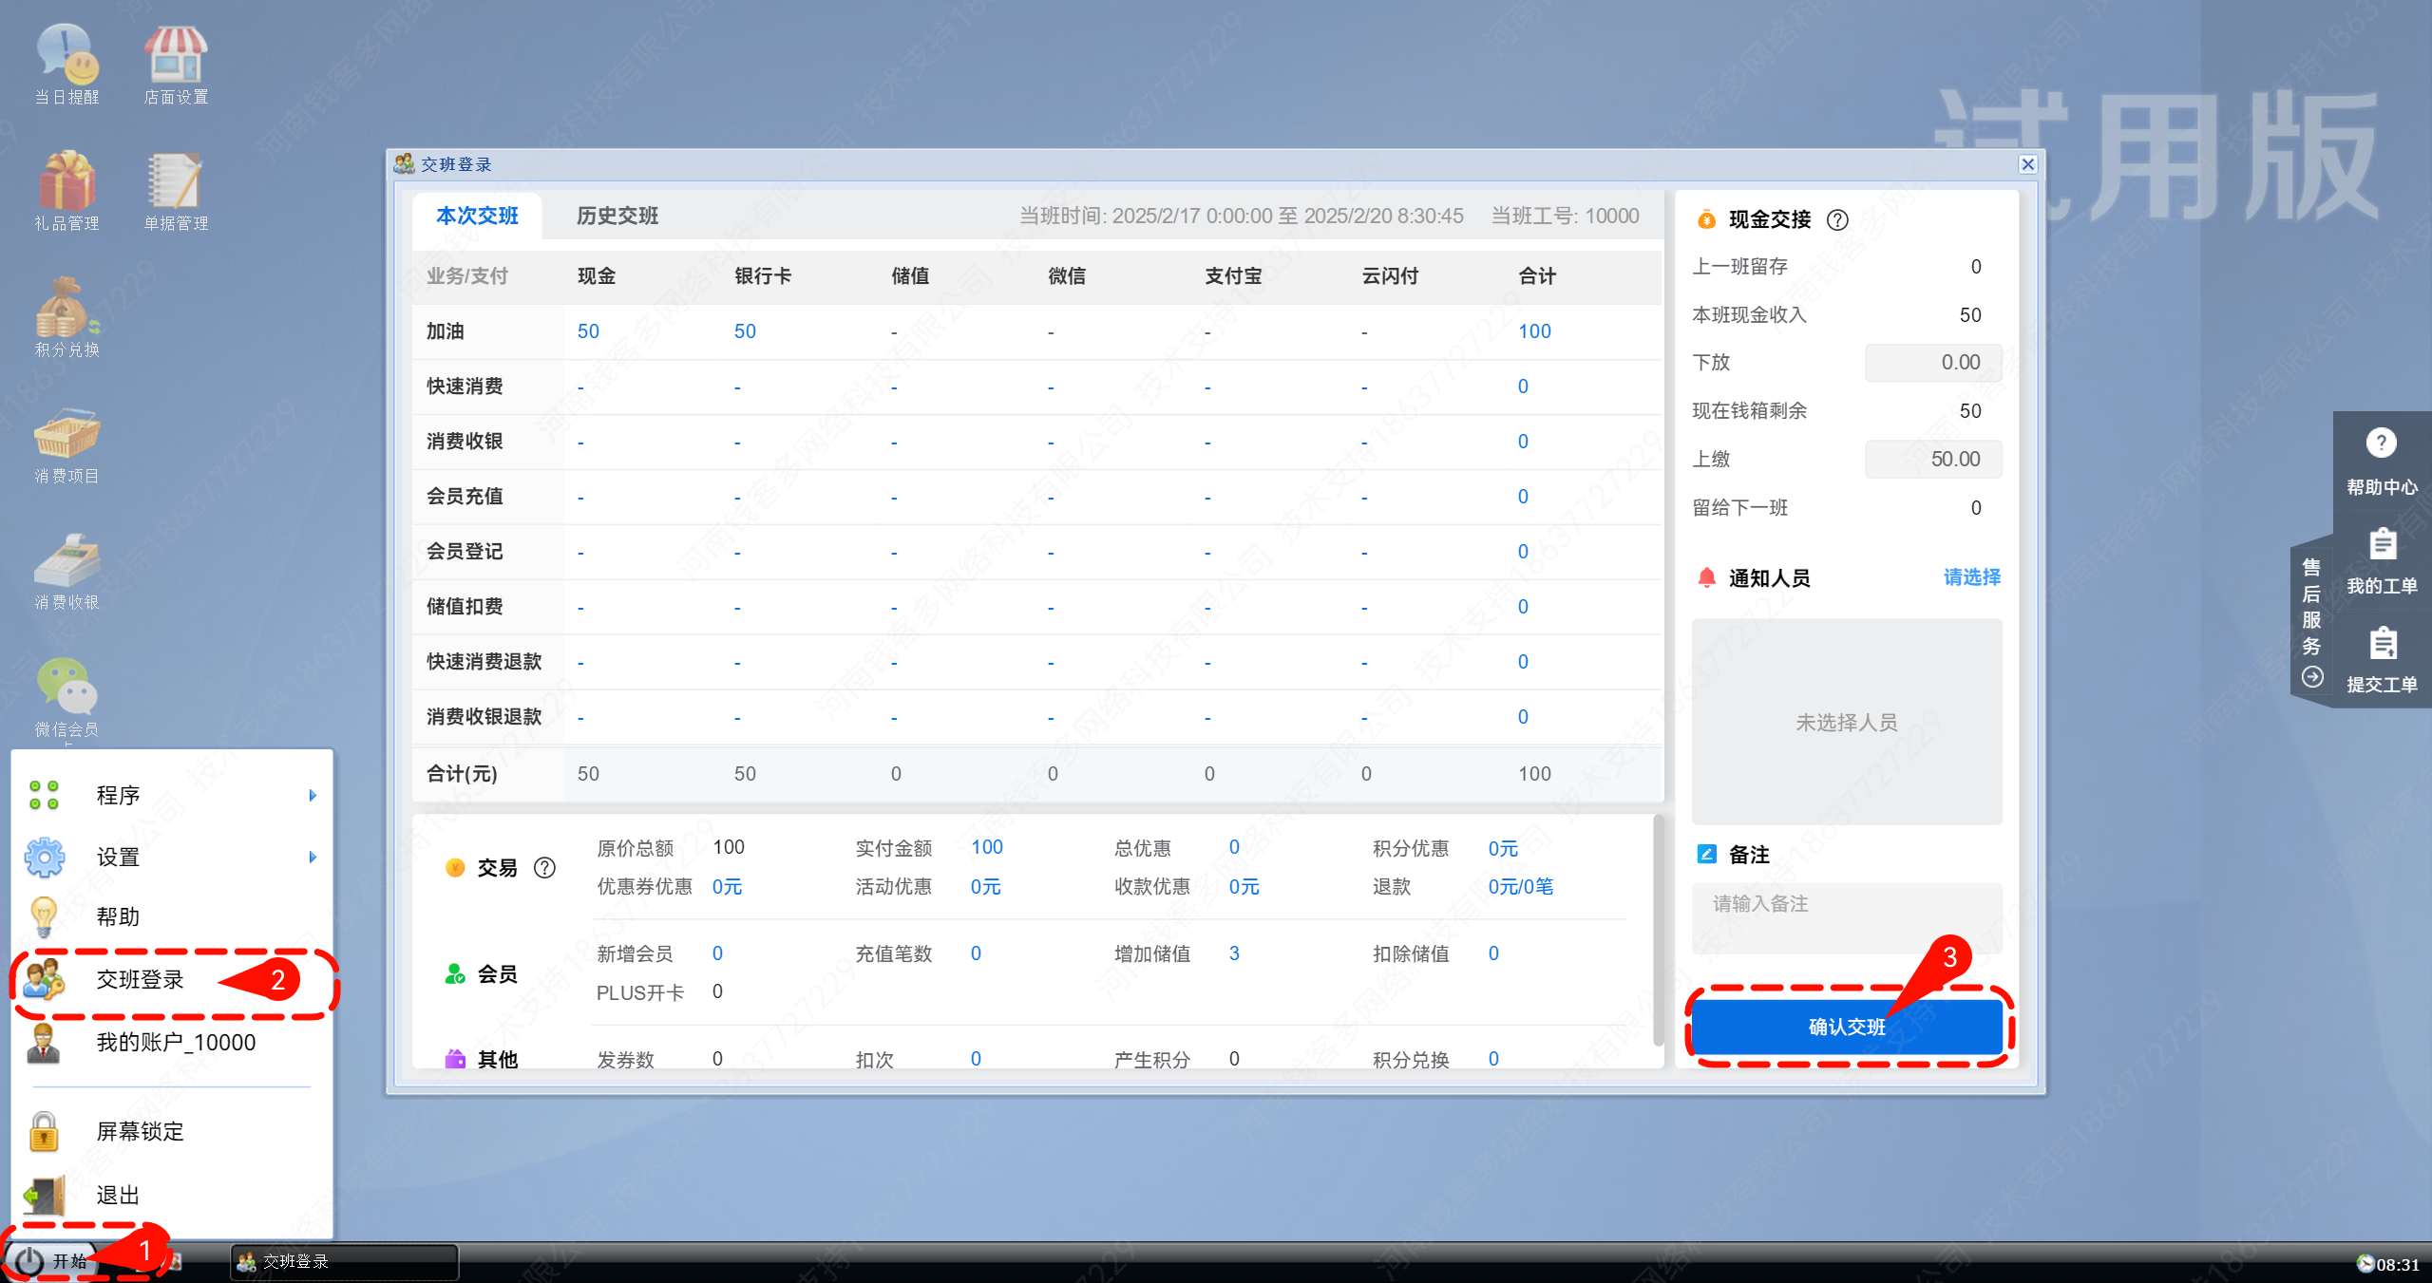Image resolution: width=2432 pixels, height=1283 pixels.
Task: Expand the 设置 submenu arrow
Action: click(313, 858)
